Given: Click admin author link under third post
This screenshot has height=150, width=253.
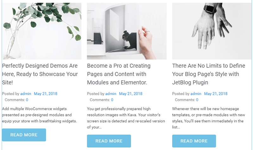Looking at the screenshot, I should coord(196,94).
